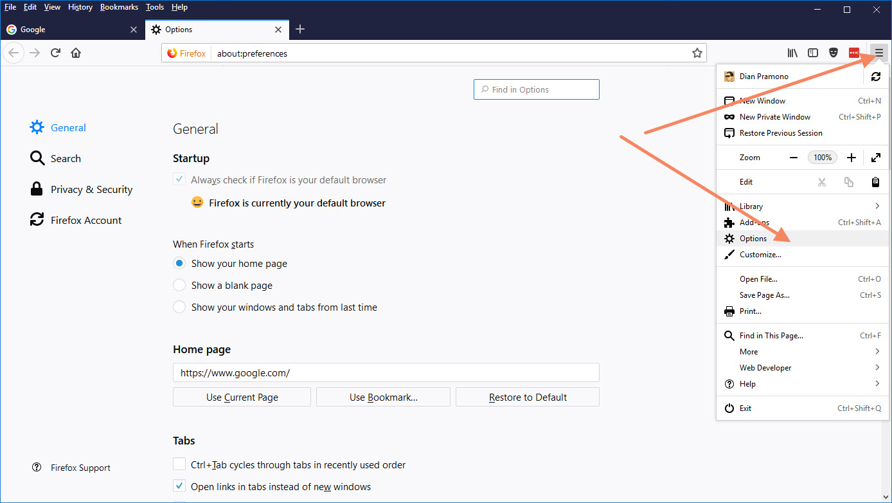Image resolution: width=892 pixels, height=503 pixels.
Task: Open the File menu
Action: tap(10, 7)
